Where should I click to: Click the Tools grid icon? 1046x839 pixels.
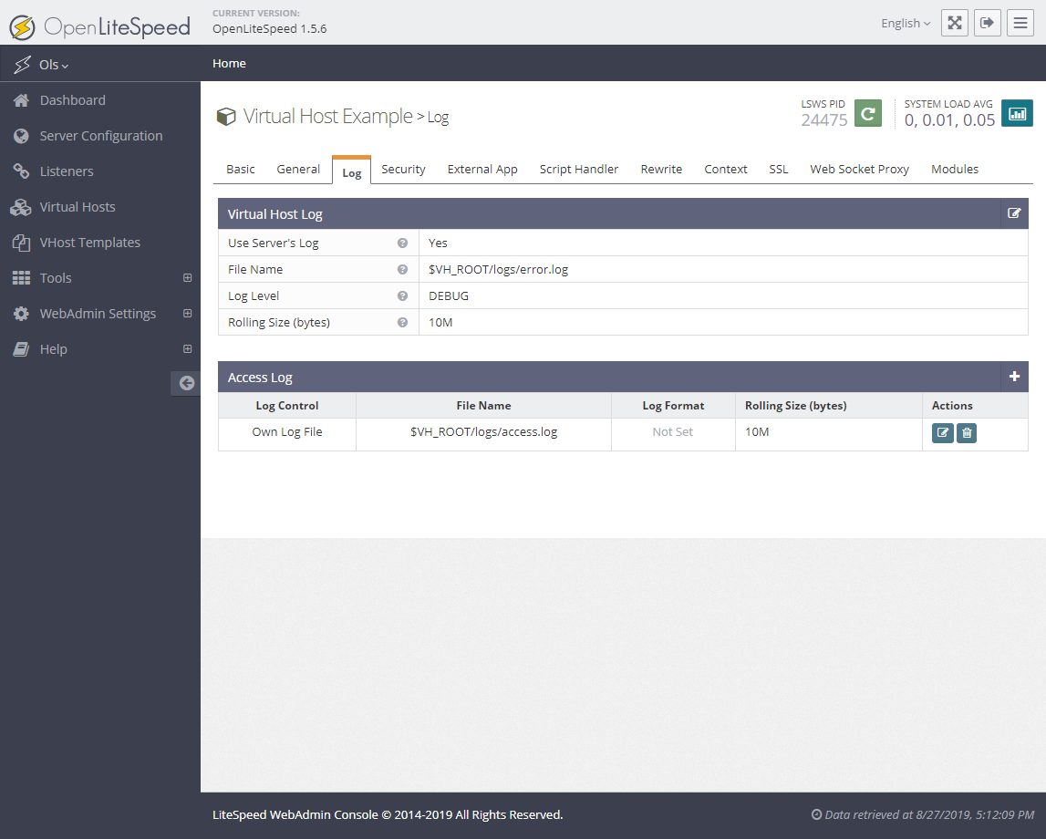click(x=21, y=278)
